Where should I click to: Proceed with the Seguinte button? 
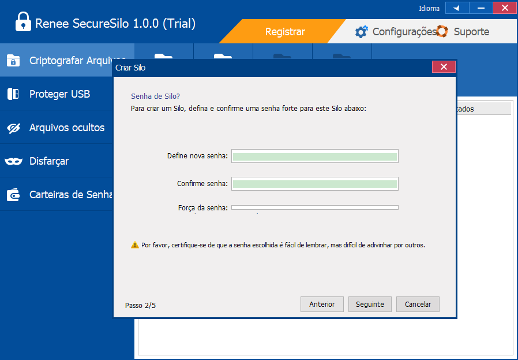click(x=370, y=305)
